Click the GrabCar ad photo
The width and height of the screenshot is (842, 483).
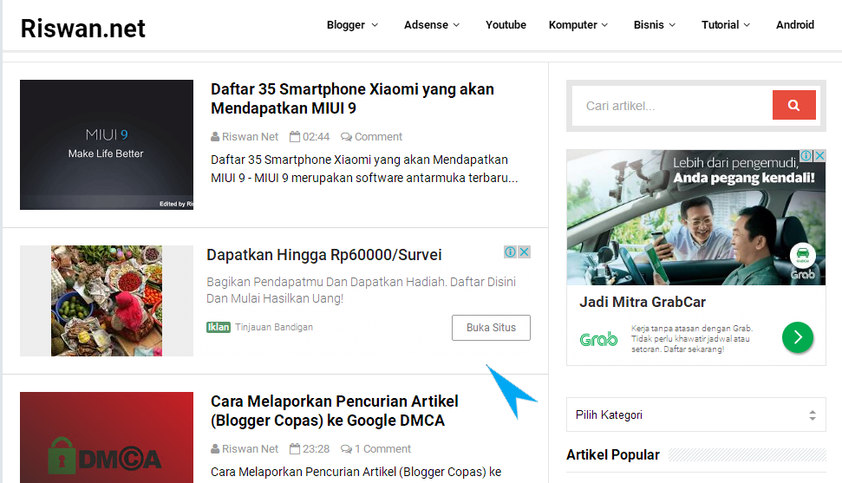(696, 218)
